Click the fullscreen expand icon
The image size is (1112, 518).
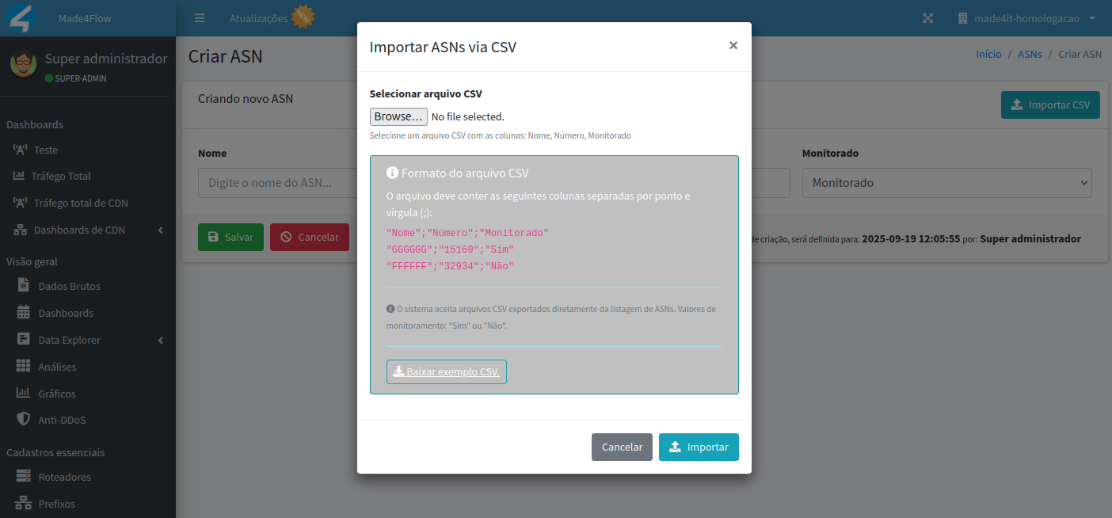927,18
